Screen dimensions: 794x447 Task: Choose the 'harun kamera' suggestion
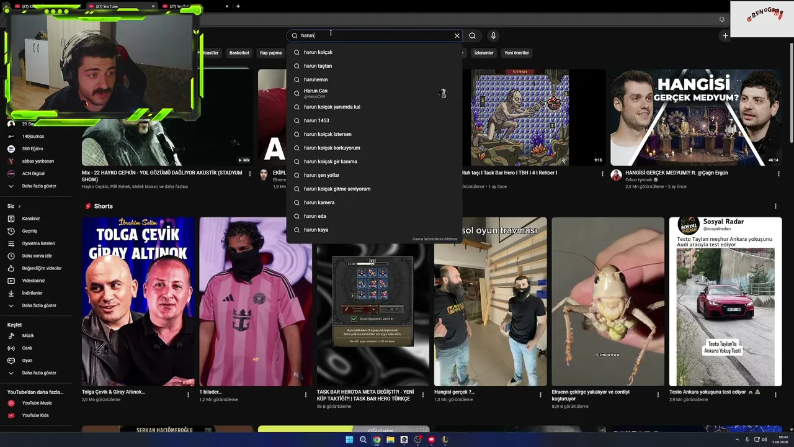pos(374,202)
